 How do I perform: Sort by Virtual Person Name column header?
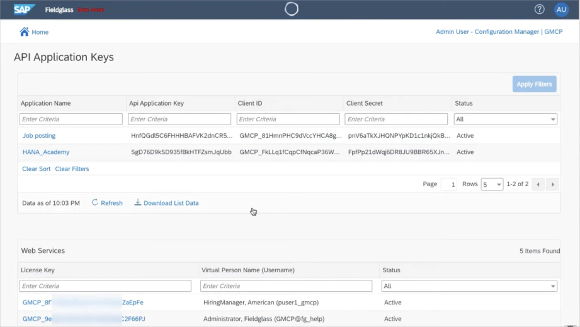[x=248, y=270]
